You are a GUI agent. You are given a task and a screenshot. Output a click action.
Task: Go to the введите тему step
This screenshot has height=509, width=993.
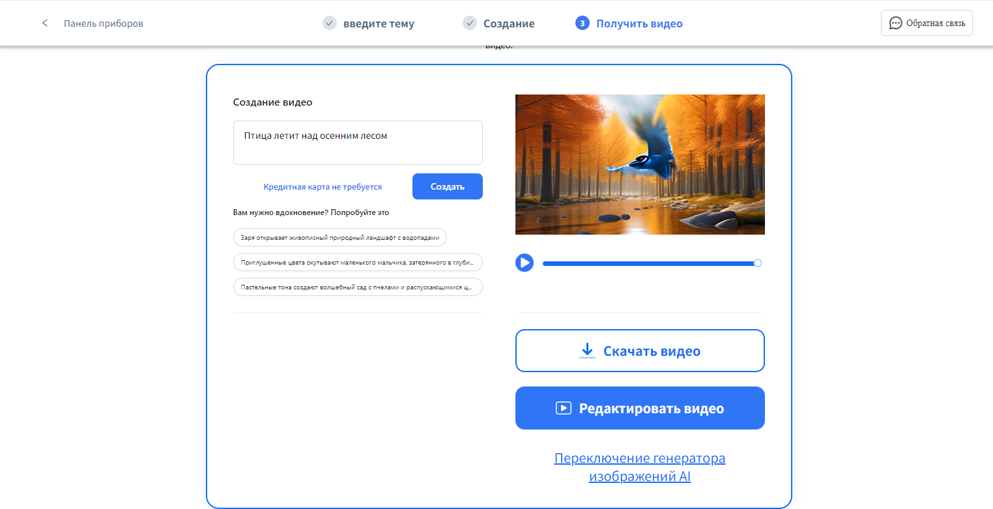coord(379,23)
